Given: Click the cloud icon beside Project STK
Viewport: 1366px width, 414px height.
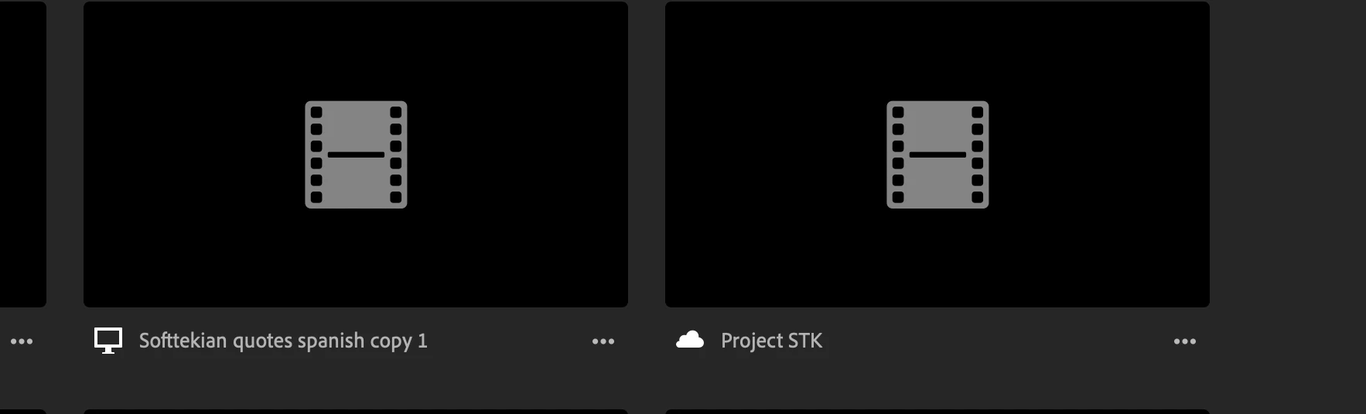Looking at the screenshot, I should tap(690, 340).
